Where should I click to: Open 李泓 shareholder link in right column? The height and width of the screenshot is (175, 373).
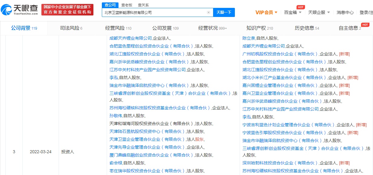[x=247, y=117]
